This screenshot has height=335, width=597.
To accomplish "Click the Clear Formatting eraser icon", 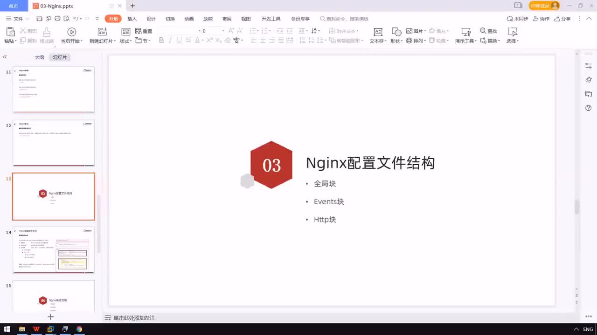I will click(x=228, y=40).
